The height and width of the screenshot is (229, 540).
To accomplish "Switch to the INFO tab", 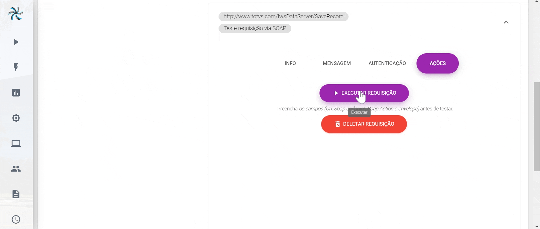I will (x=290, y=63).
